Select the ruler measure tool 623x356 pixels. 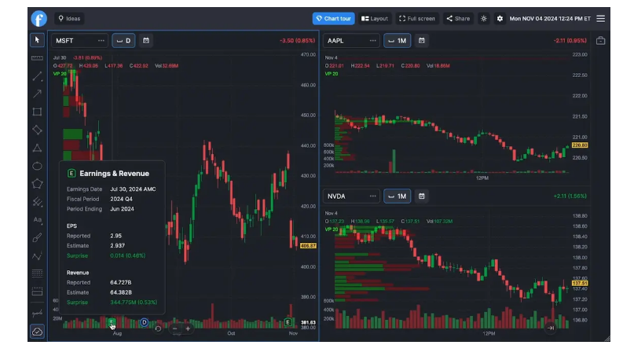pyautogui.click(x=37, y=58)
